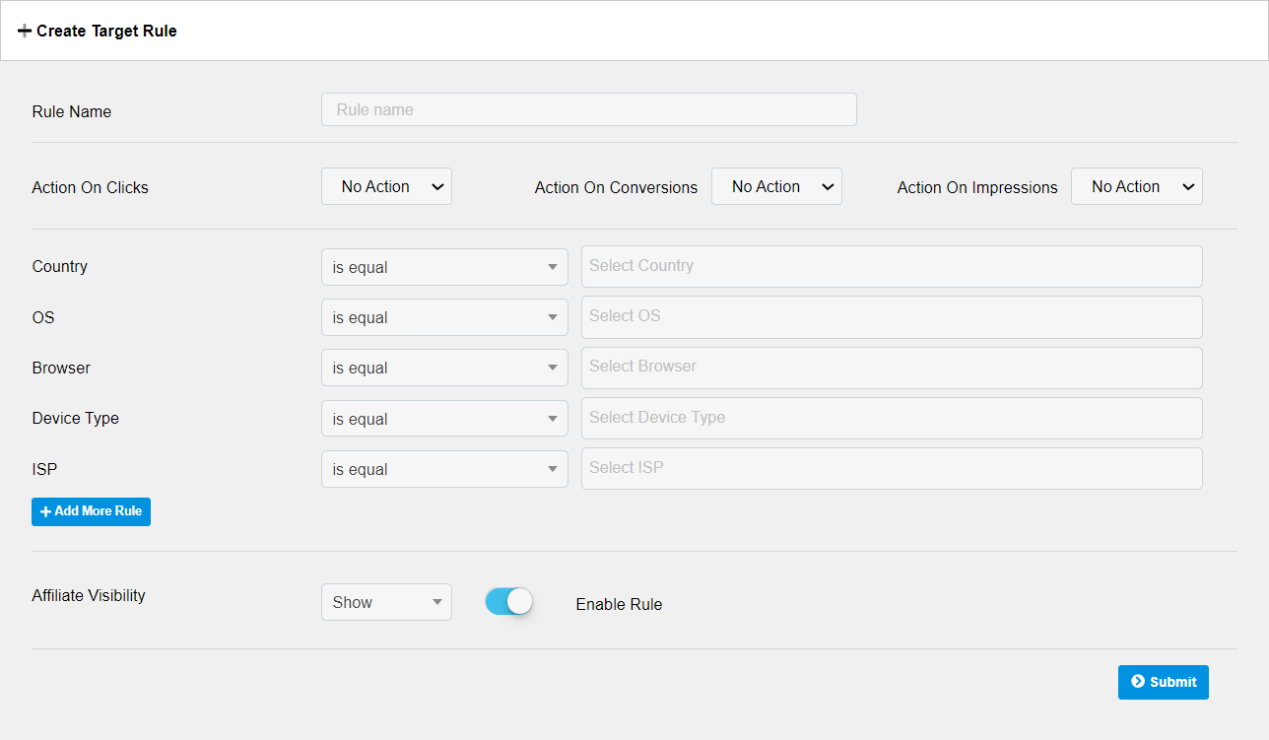Image resolution: width=1269 pixels, height=740 pixels.
Task: Click the Select Device Type field
Action: coord(892,418)
